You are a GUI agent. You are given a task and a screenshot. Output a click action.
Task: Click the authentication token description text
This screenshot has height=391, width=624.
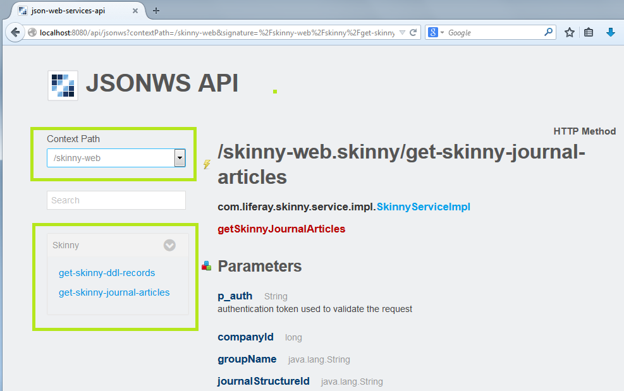point(315,309)
